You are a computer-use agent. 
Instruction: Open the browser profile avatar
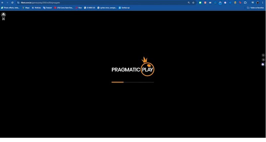[x=258, y=3]
